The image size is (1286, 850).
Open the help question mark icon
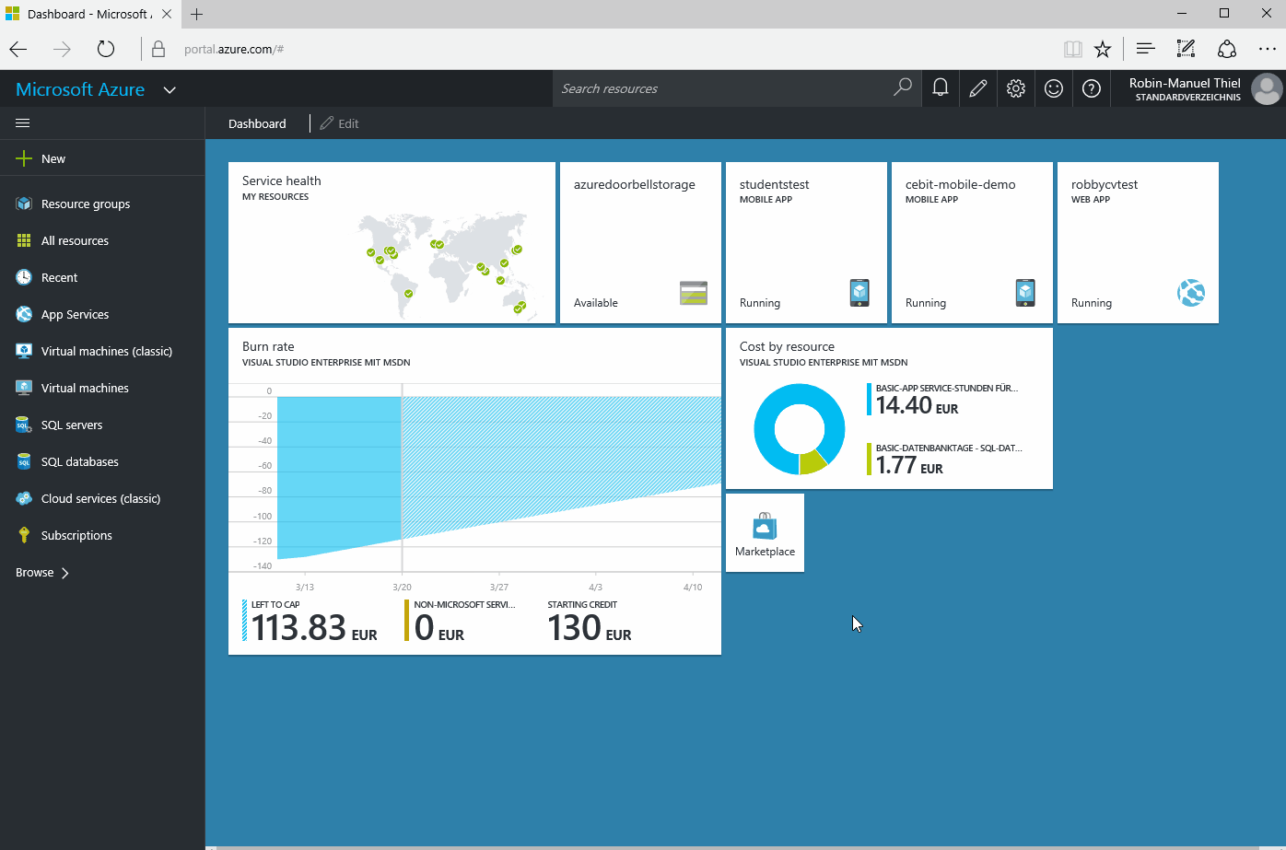1091,88
